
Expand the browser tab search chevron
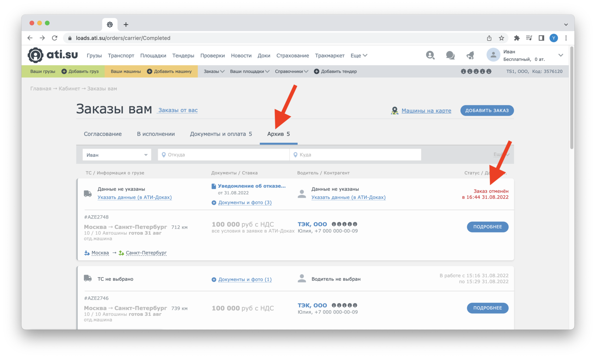pyautogui.click(x=566, y=24)
